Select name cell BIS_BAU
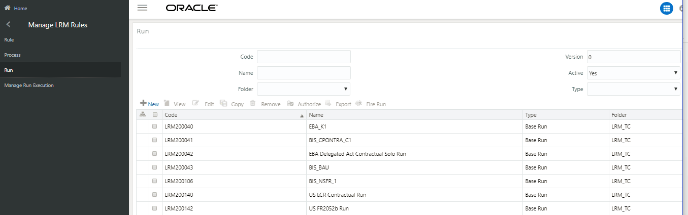The image size is (688, 215). [320, 167]
